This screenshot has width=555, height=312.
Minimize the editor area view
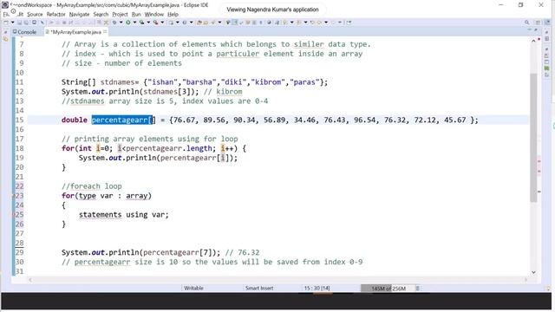click(x=530, y=29)
